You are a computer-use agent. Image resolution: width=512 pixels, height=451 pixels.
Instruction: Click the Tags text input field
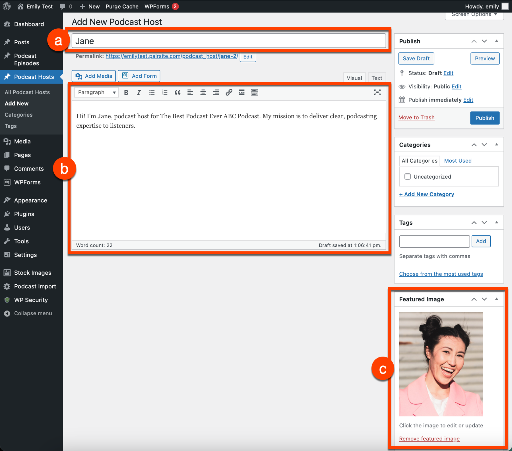click(434, 241)
